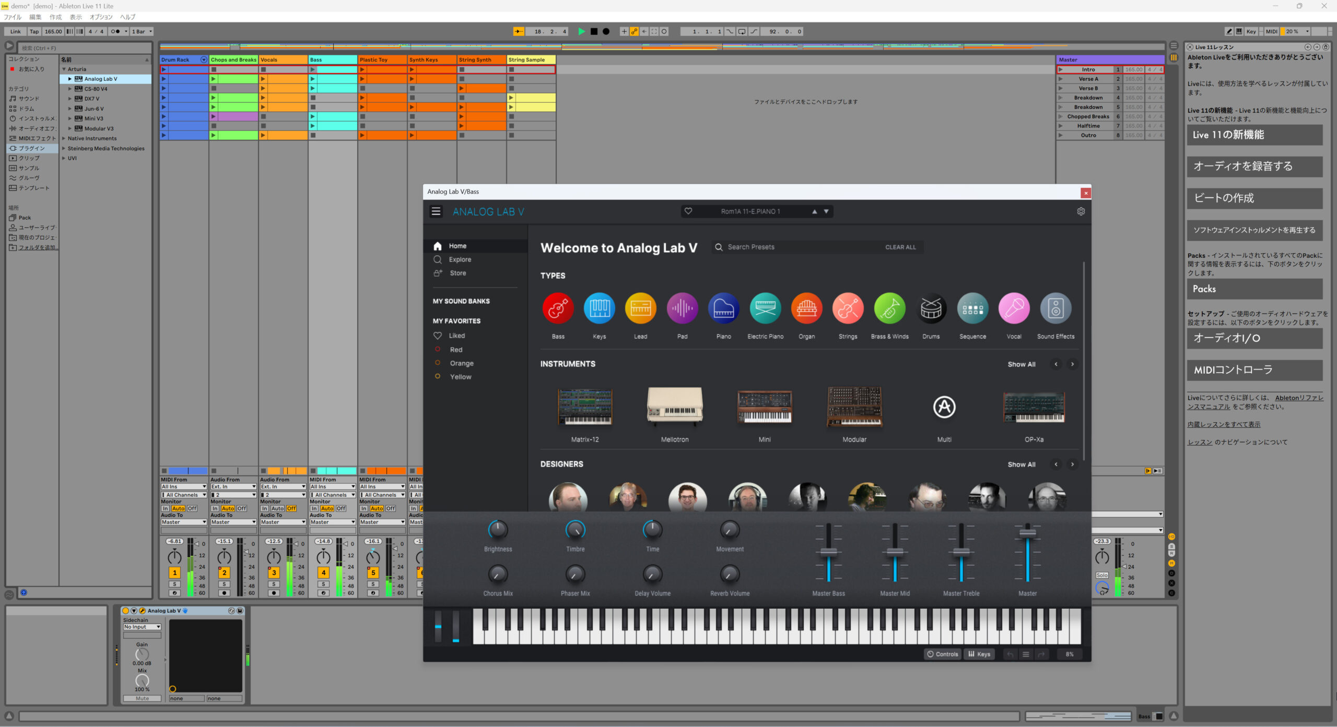The image size is (1337, 727).
Task: Open the ファイル menu
Action: point(13,17)
